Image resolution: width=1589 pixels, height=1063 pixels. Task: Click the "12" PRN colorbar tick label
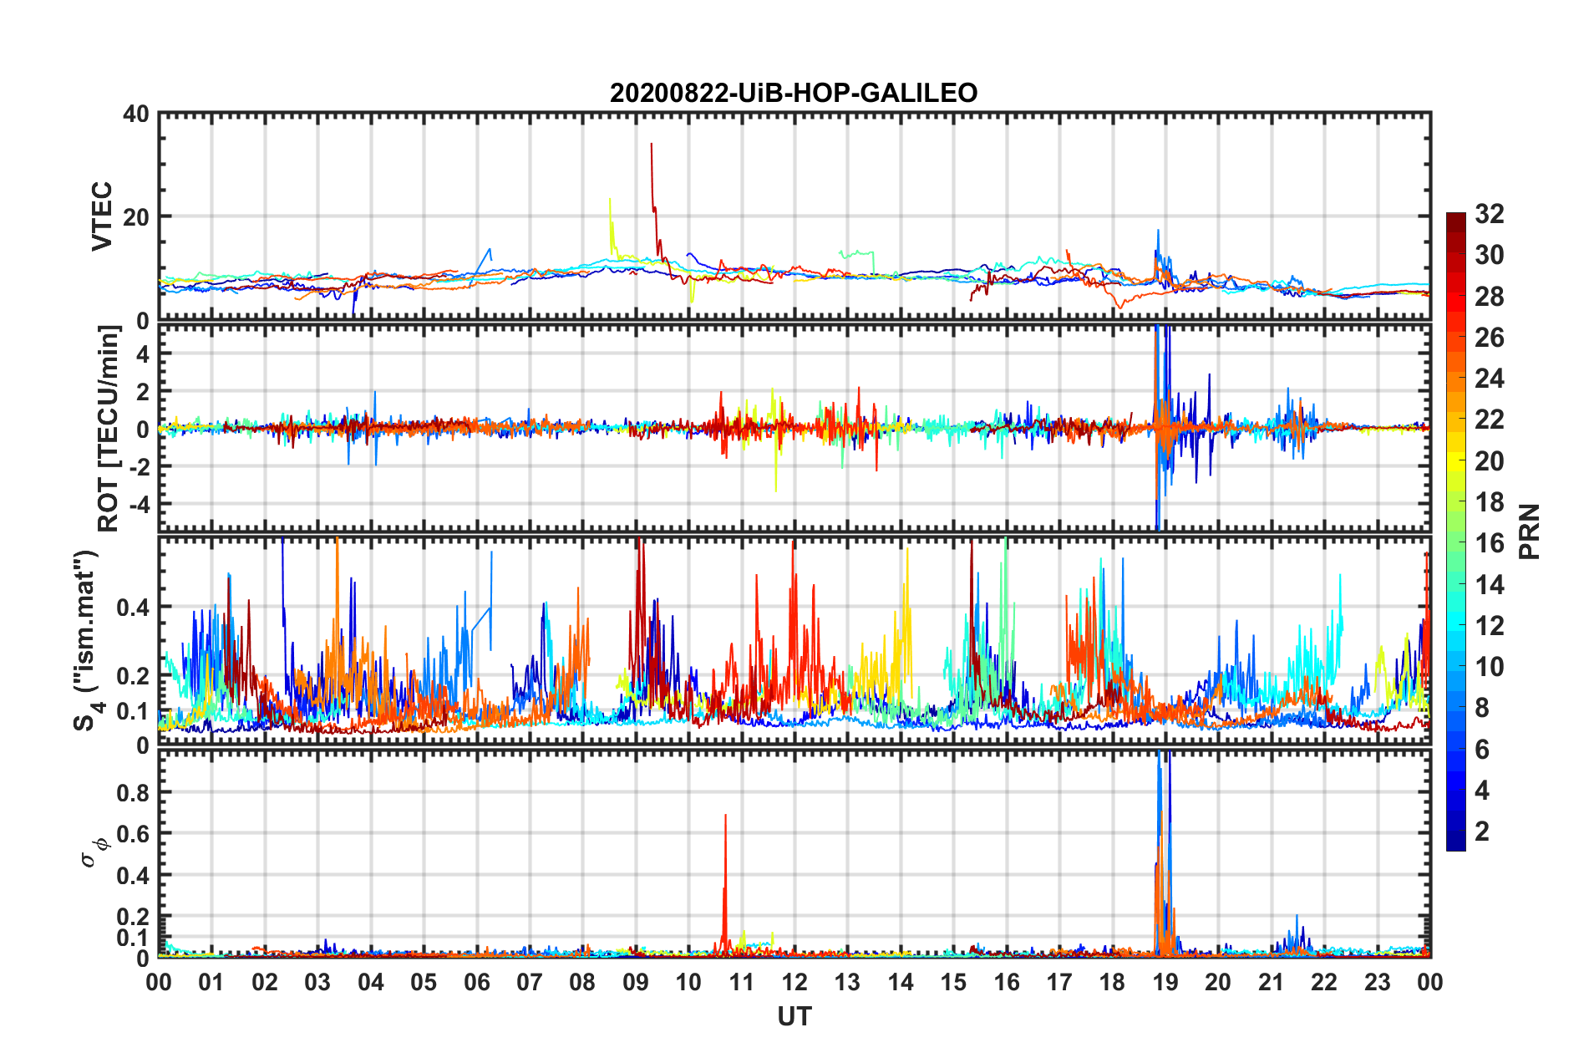(x=1490, y=625)
